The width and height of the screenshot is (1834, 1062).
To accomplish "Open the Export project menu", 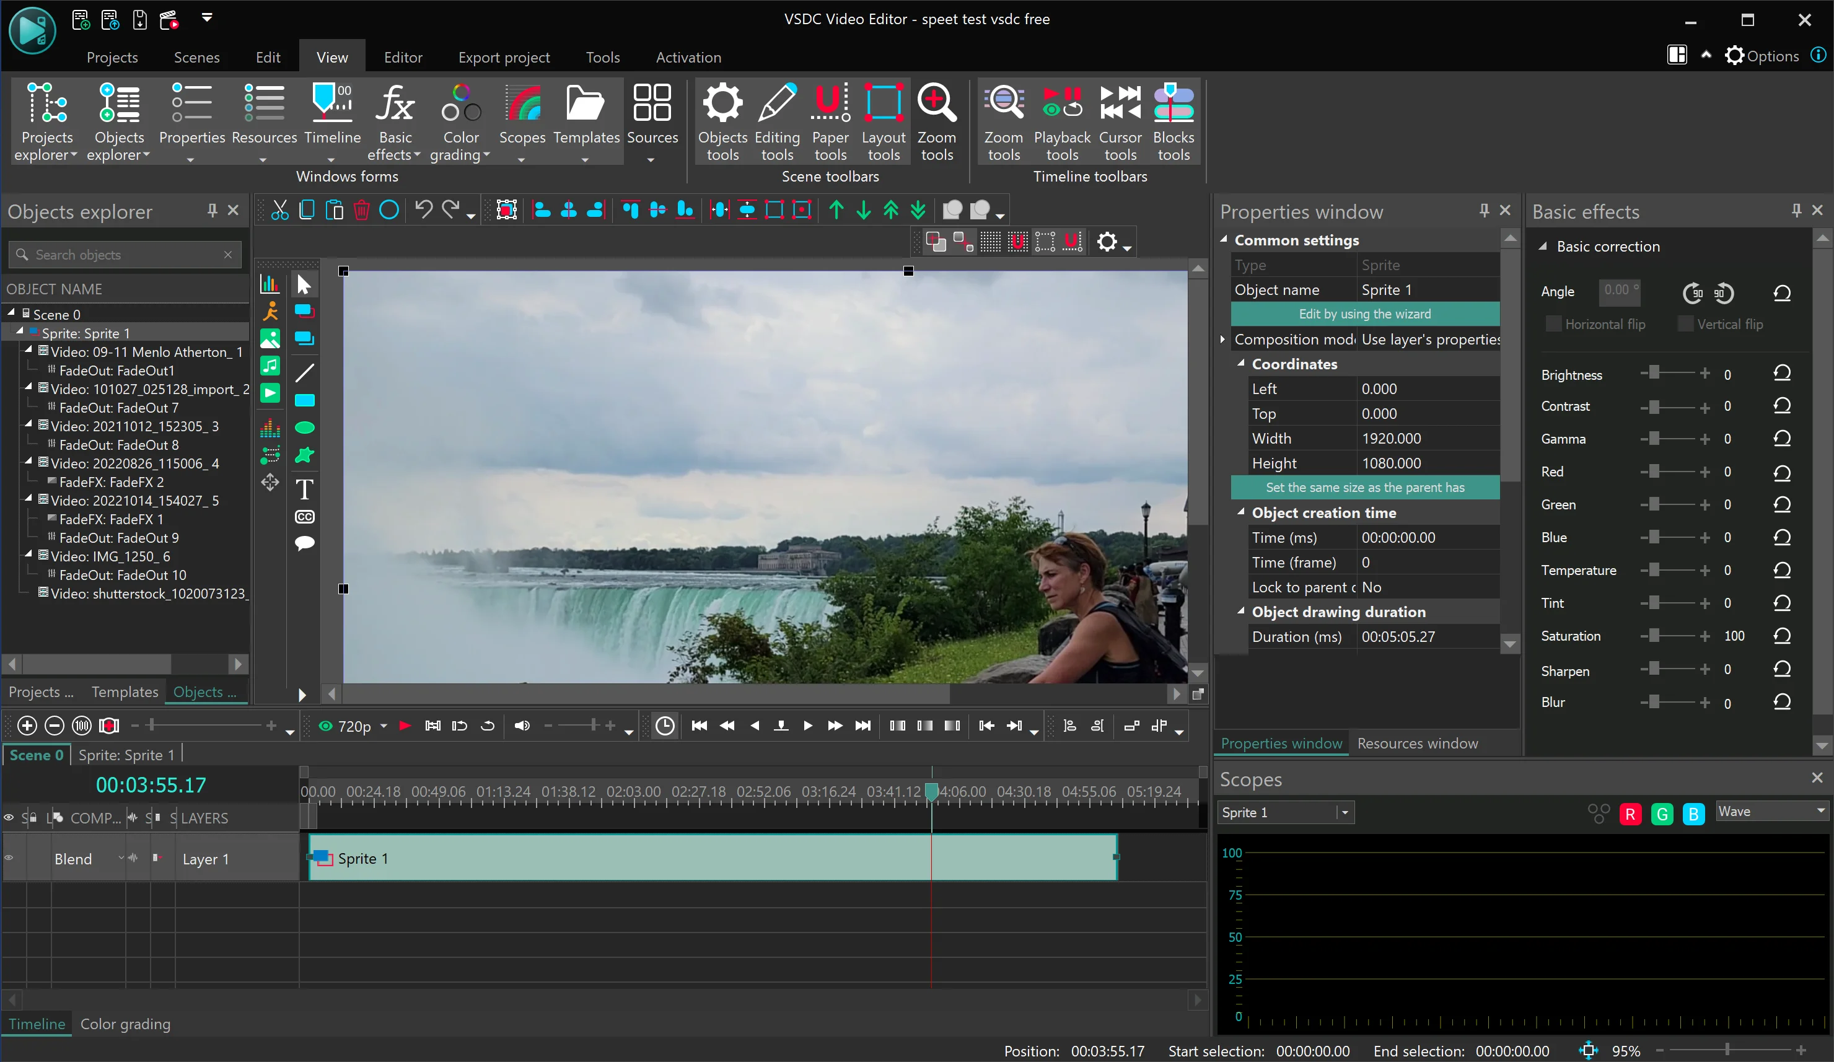I will tap(504, 57).
